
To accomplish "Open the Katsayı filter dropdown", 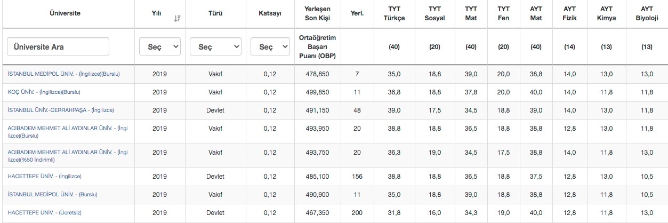I will (x=270, y=47).
